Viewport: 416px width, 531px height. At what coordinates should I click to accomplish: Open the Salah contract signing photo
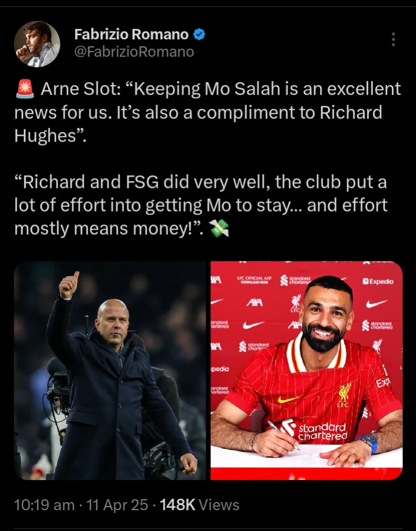pos(306,370)
